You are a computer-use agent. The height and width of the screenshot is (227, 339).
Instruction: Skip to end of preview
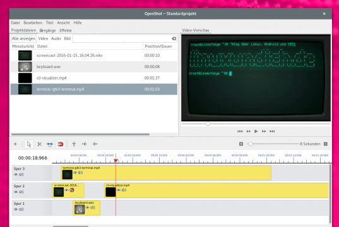[x=272, y=131]
